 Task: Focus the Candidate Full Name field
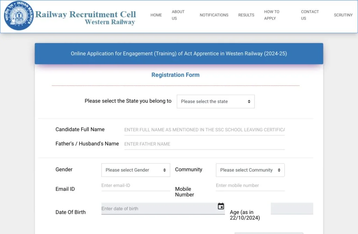(x=204, y=130)
